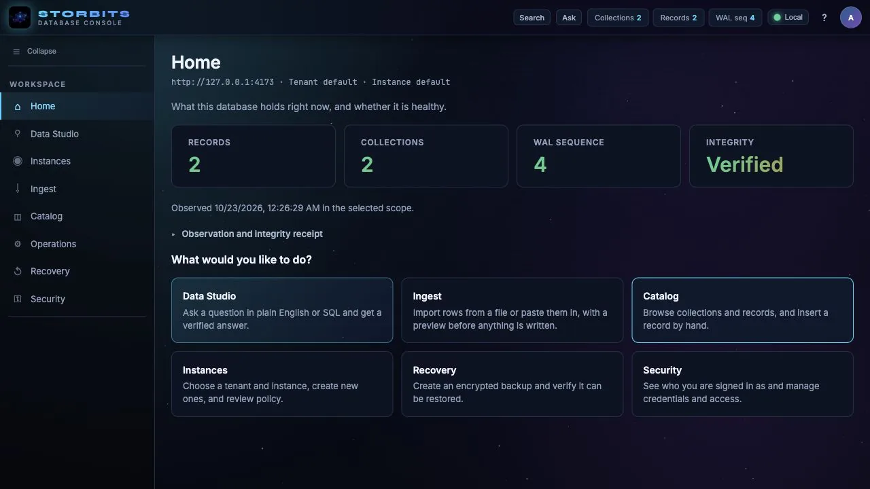This screenshot has width=870, height=489.
Task: Click the Recovery sidebar icon
Action: tap(18, 272)
